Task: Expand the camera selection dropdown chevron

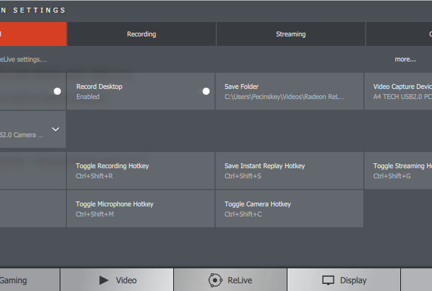Action: click(56, 129)
